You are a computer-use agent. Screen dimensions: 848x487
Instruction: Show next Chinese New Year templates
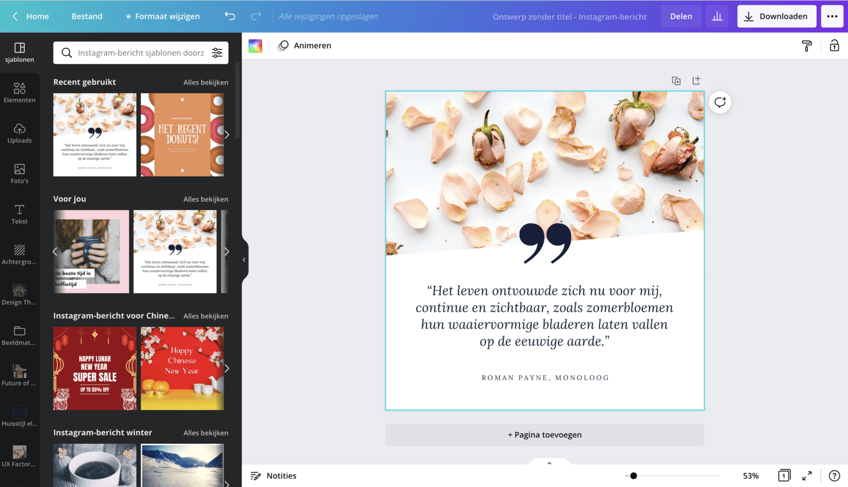(x=227, y=368)
